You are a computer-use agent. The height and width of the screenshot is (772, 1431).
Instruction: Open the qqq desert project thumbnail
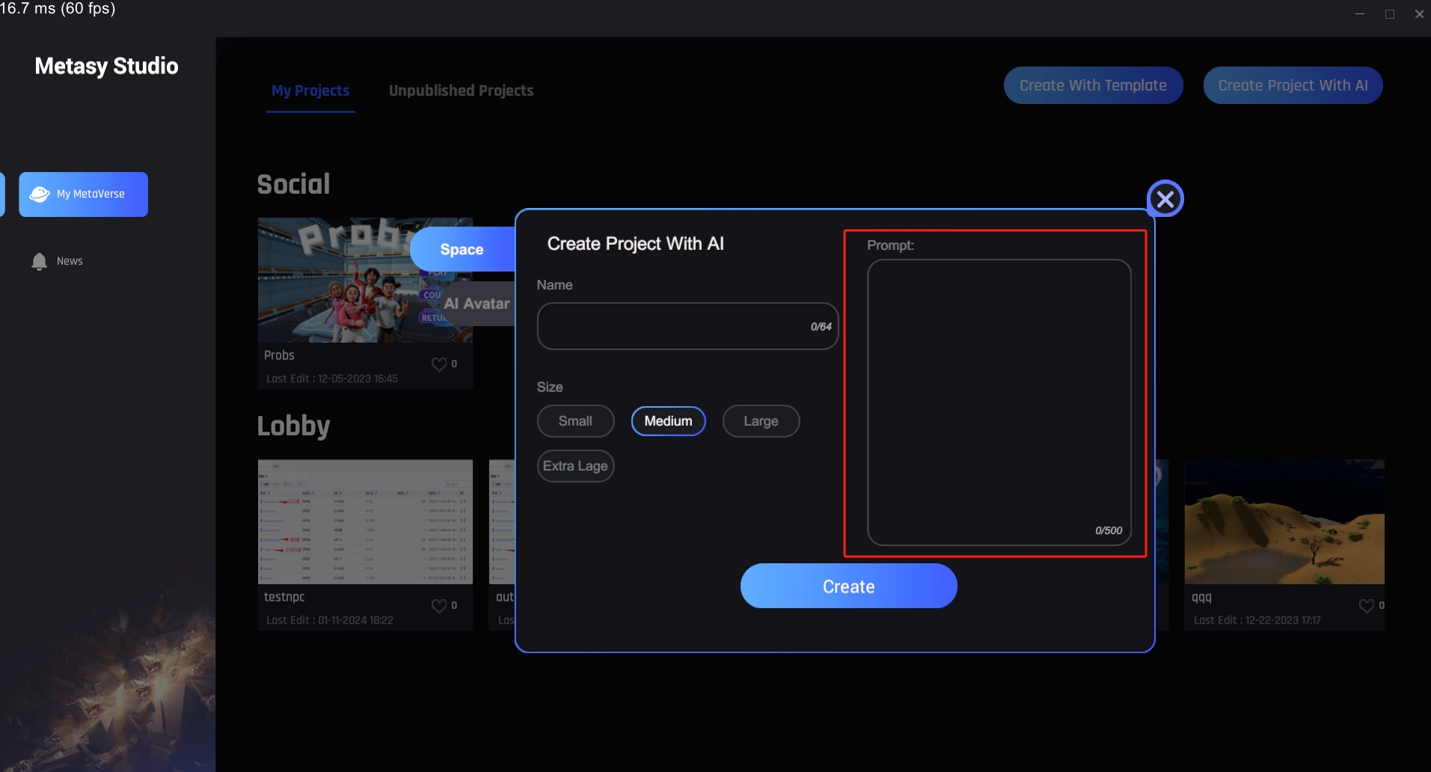(x=1284, y=521)
